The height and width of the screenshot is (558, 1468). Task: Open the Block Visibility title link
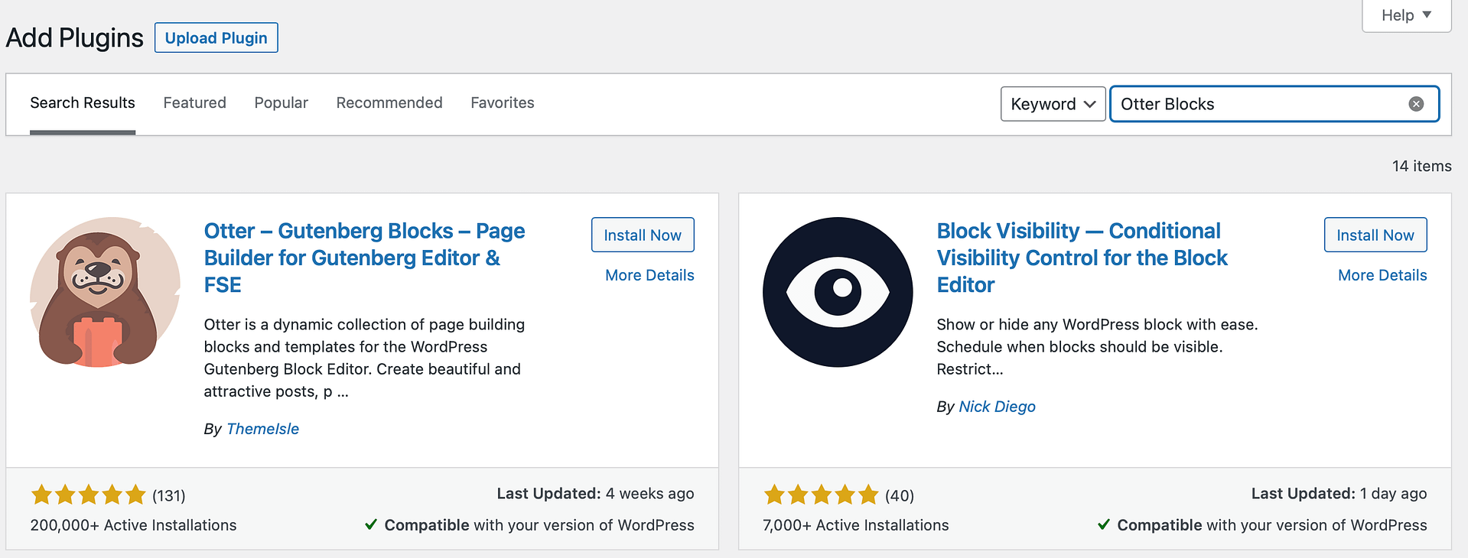click(x=1082, y=258)
